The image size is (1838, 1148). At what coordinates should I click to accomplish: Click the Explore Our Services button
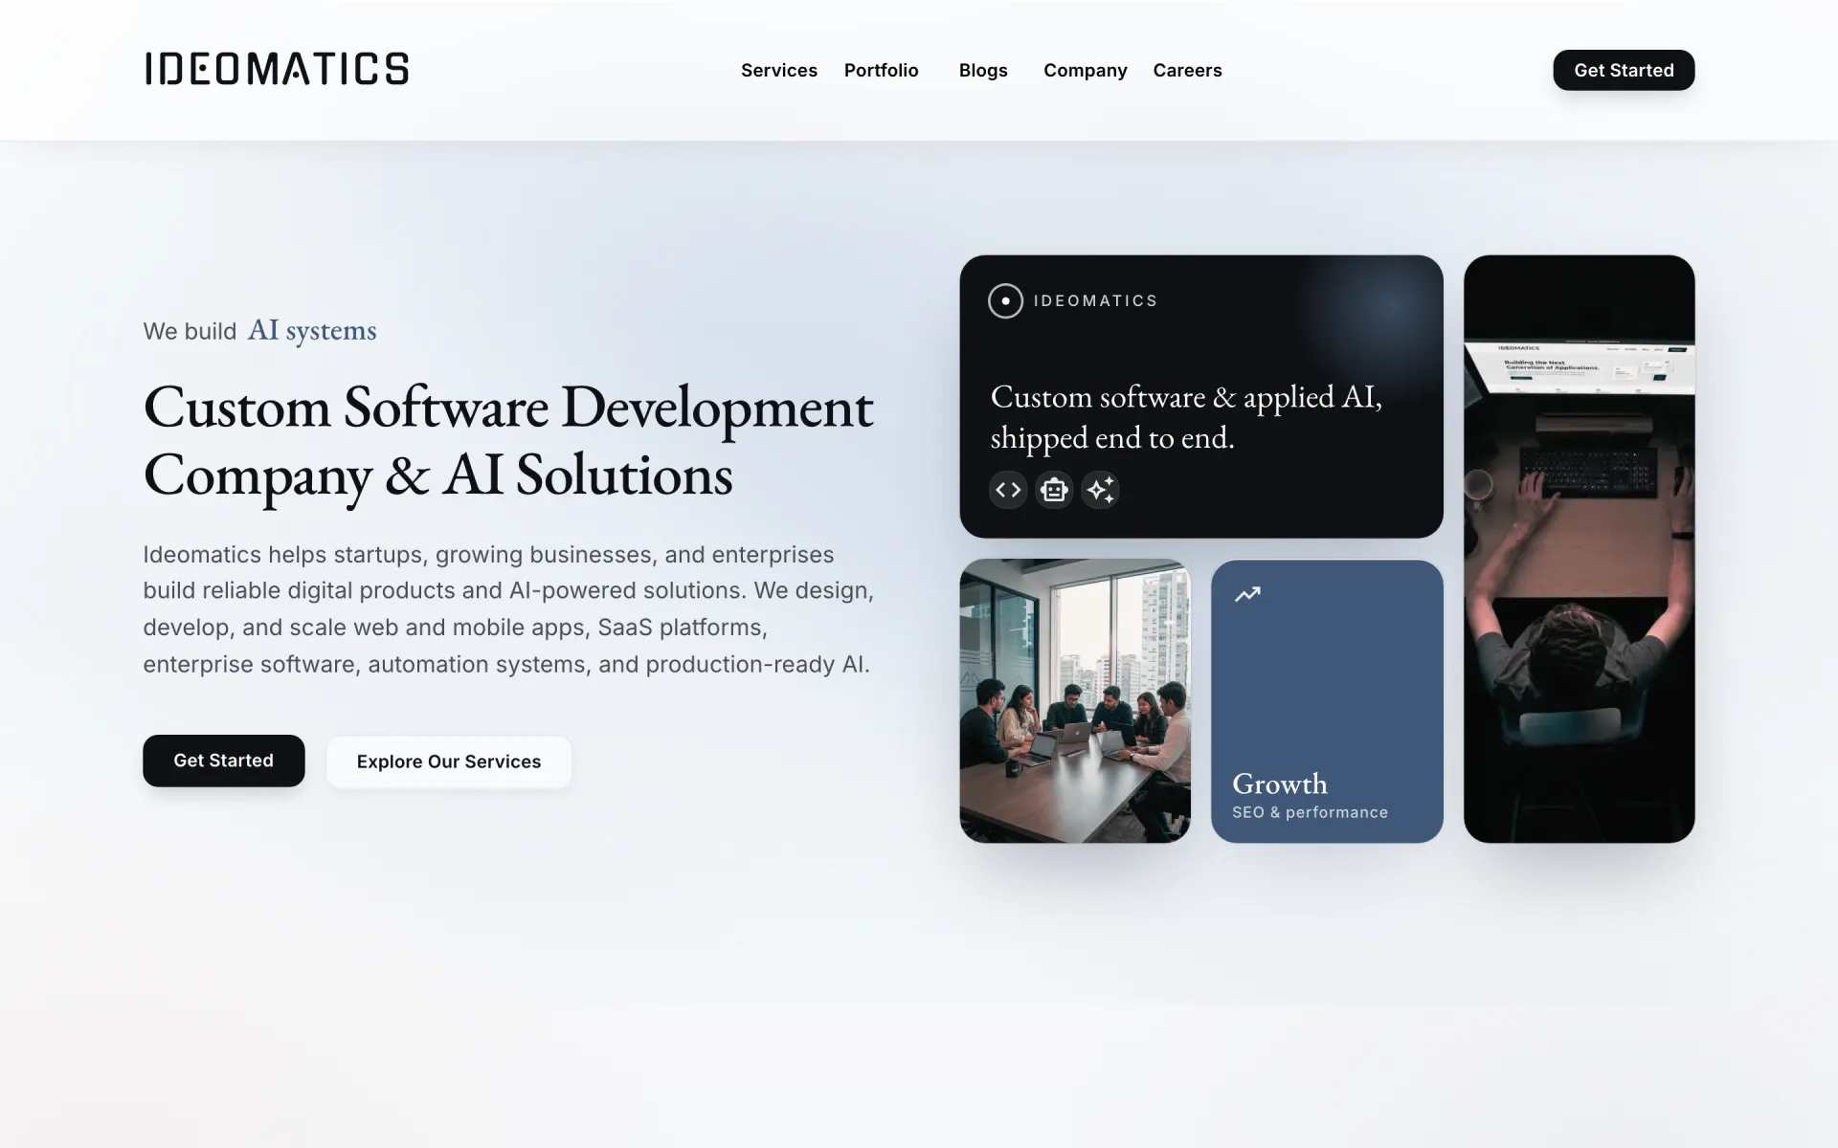[449, 762]
